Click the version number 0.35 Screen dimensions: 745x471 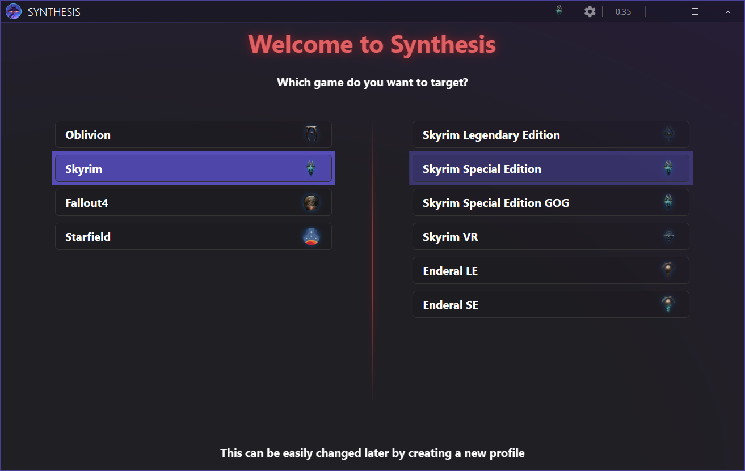[622, 11]
